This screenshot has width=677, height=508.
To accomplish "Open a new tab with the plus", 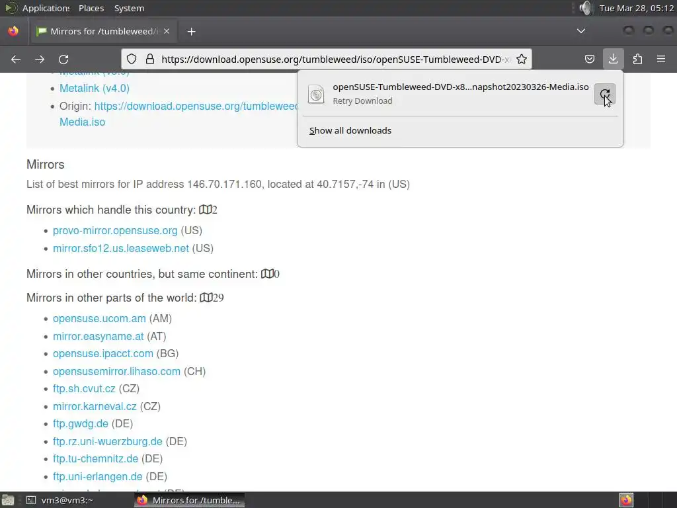I will pyautogui.click(x=191, y=32).
